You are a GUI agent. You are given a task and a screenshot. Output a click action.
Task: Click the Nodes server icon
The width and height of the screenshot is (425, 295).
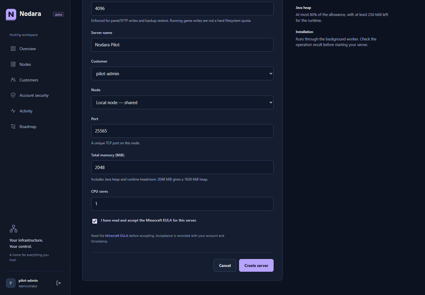click(x=13, y=64)
